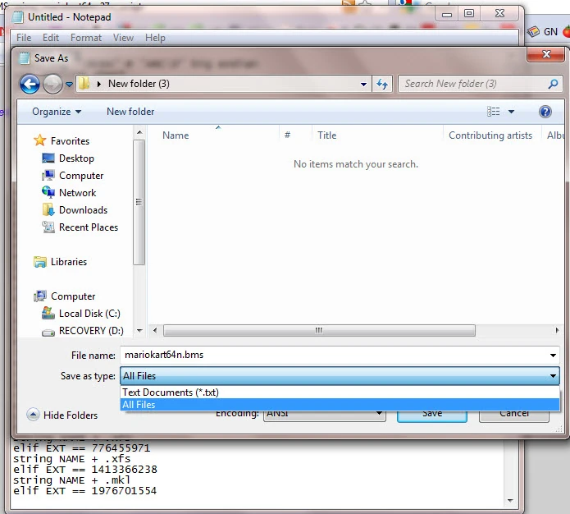
Task: Select the Computer node above Local Disk
Action: tap(73, 296)
